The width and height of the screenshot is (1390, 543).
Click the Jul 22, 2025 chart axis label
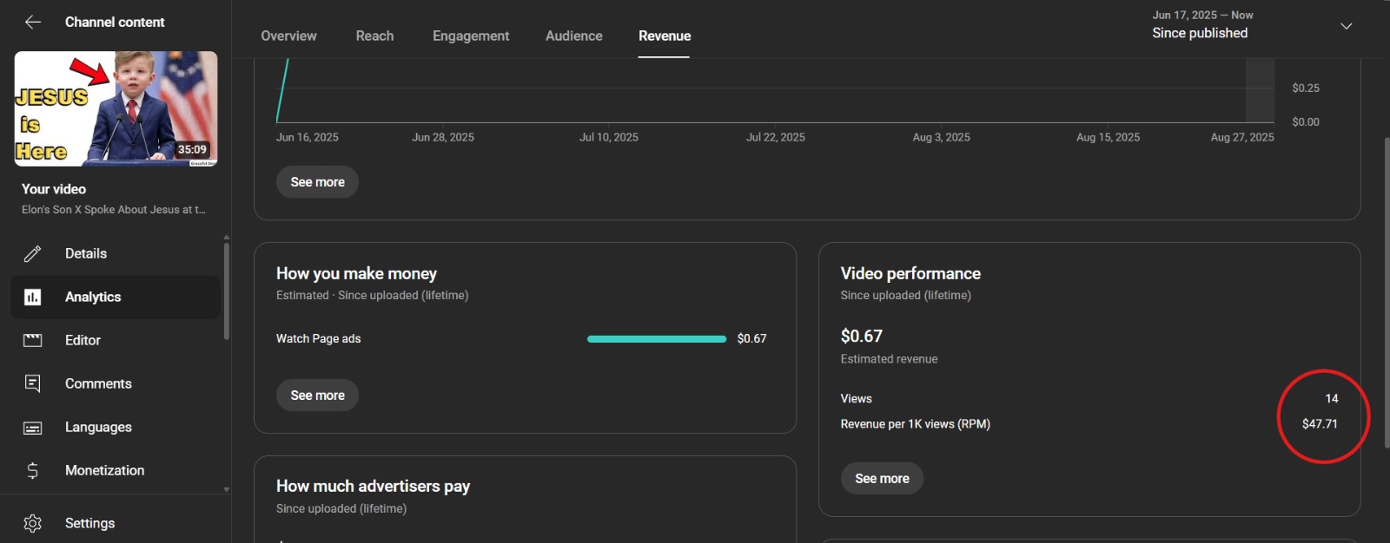pyautogui.click(x=776, y=138)
